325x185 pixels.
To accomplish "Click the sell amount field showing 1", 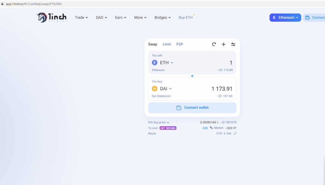I will click(x=231, y=63).
